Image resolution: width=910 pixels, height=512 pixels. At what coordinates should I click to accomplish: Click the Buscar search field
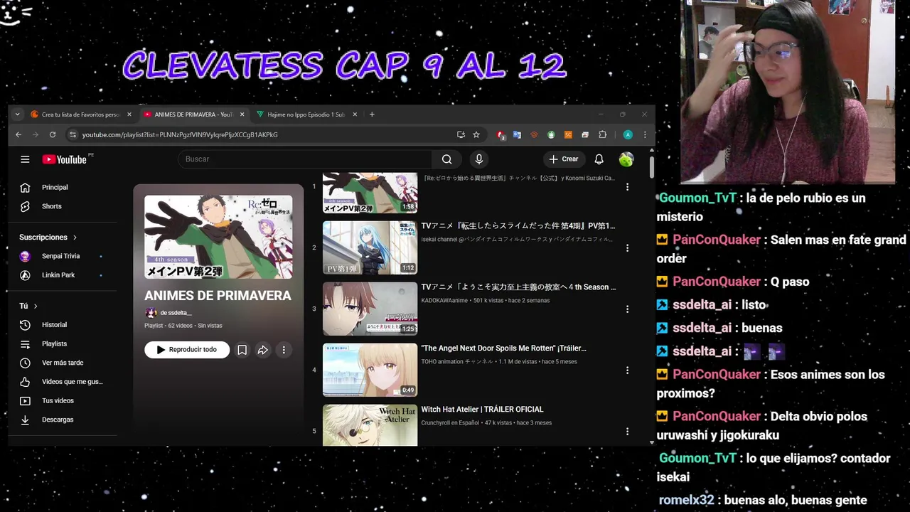[306, 159]
